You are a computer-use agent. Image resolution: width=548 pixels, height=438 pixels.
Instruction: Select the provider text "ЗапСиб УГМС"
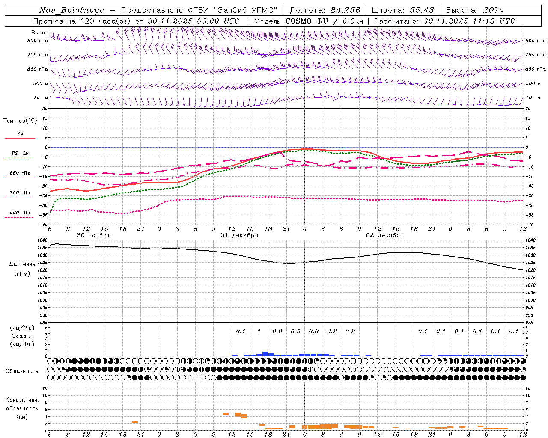point(247,10)
